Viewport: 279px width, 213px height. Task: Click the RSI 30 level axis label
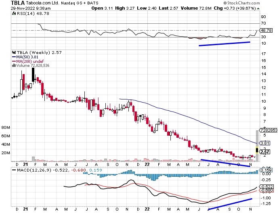coord(264,37)
